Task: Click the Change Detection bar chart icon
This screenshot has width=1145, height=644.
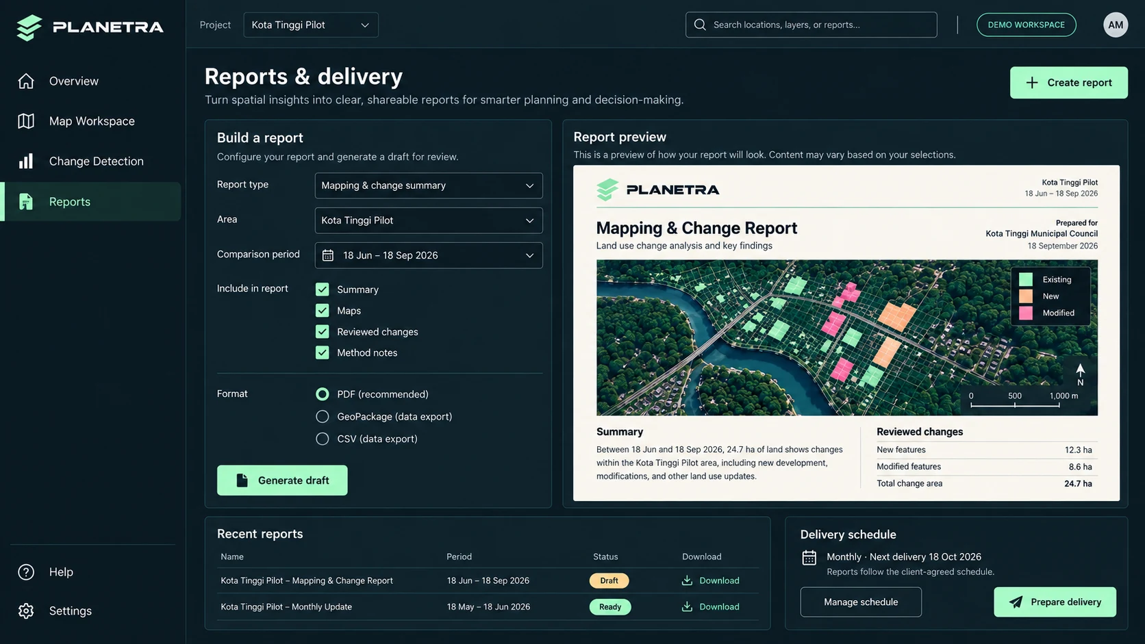Action: (26, 161)
